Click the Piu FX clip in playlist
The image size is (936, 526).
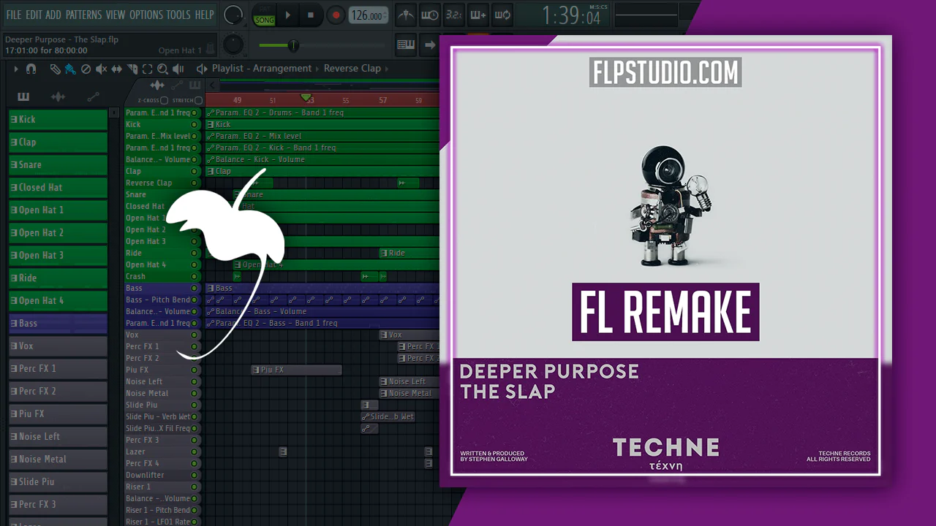(296, 370)
